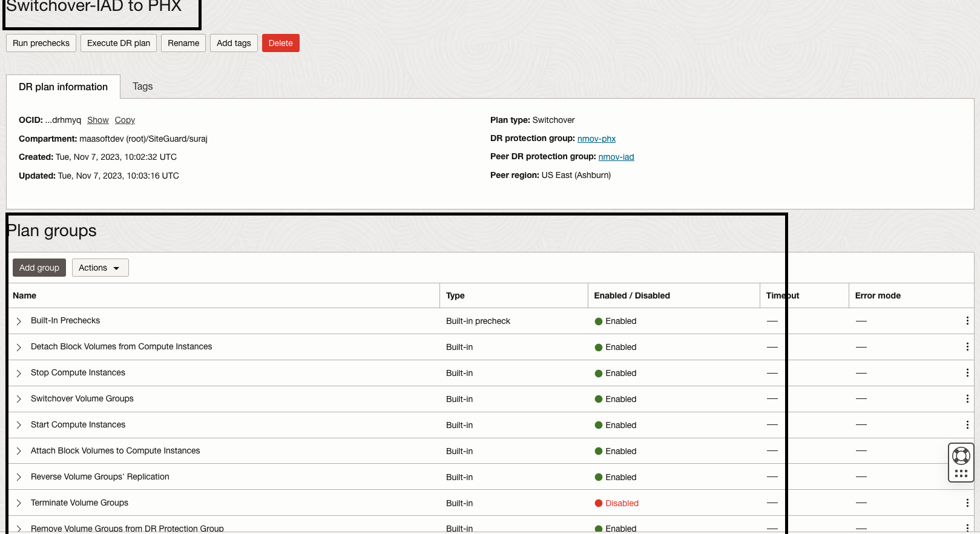Open the three-dot menu for Start Compute Instances
This screenshot has width=980, height=534.
point(967,425)
